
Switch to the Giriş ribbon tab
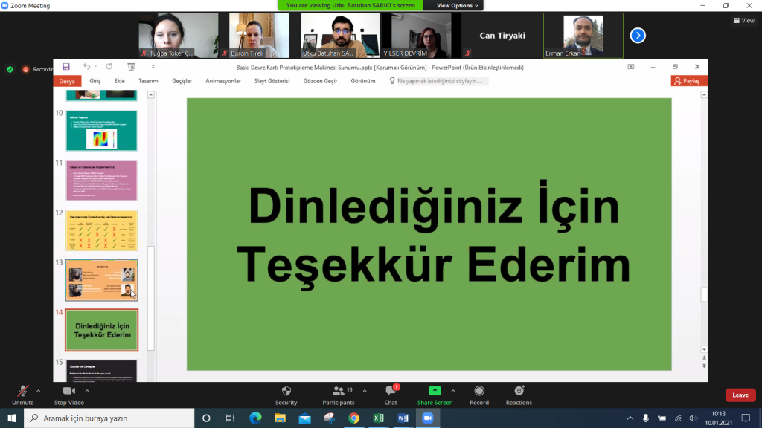95,80
